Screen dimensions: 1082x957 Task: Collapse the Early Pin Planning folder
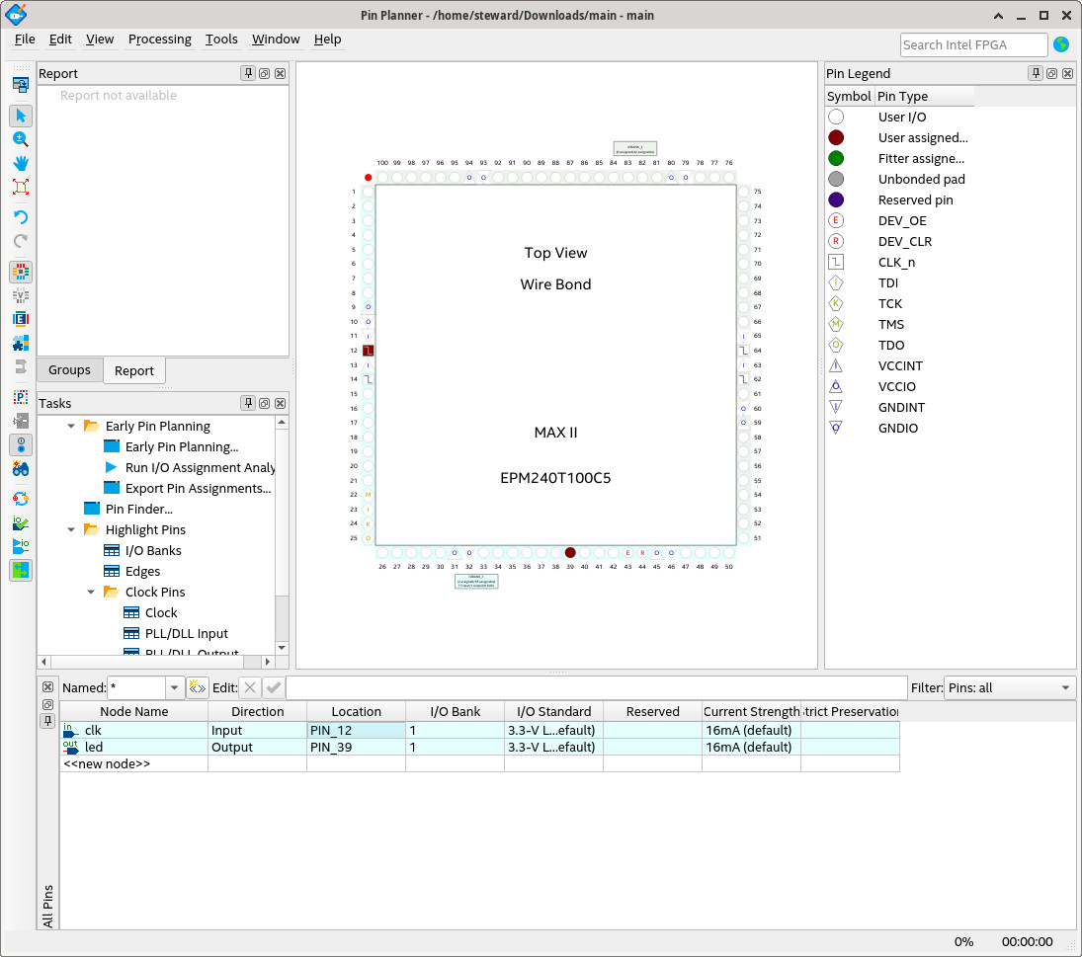click(x=71, y=426)
